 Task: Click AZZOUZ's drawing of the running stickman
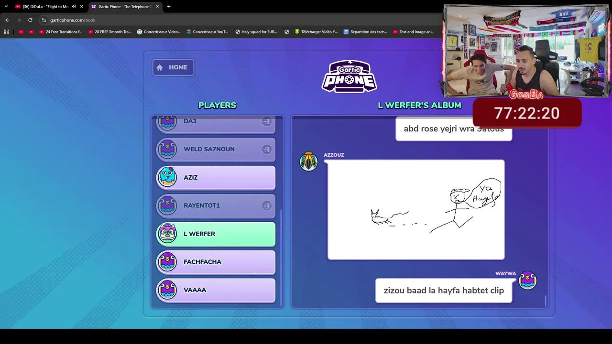coord(416,210)
